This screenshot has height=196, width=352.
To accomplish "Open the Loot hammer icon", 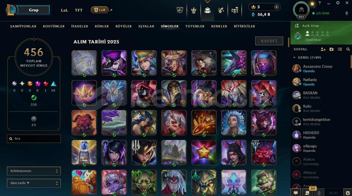I will pyautogui.click(x=221, y=11).
